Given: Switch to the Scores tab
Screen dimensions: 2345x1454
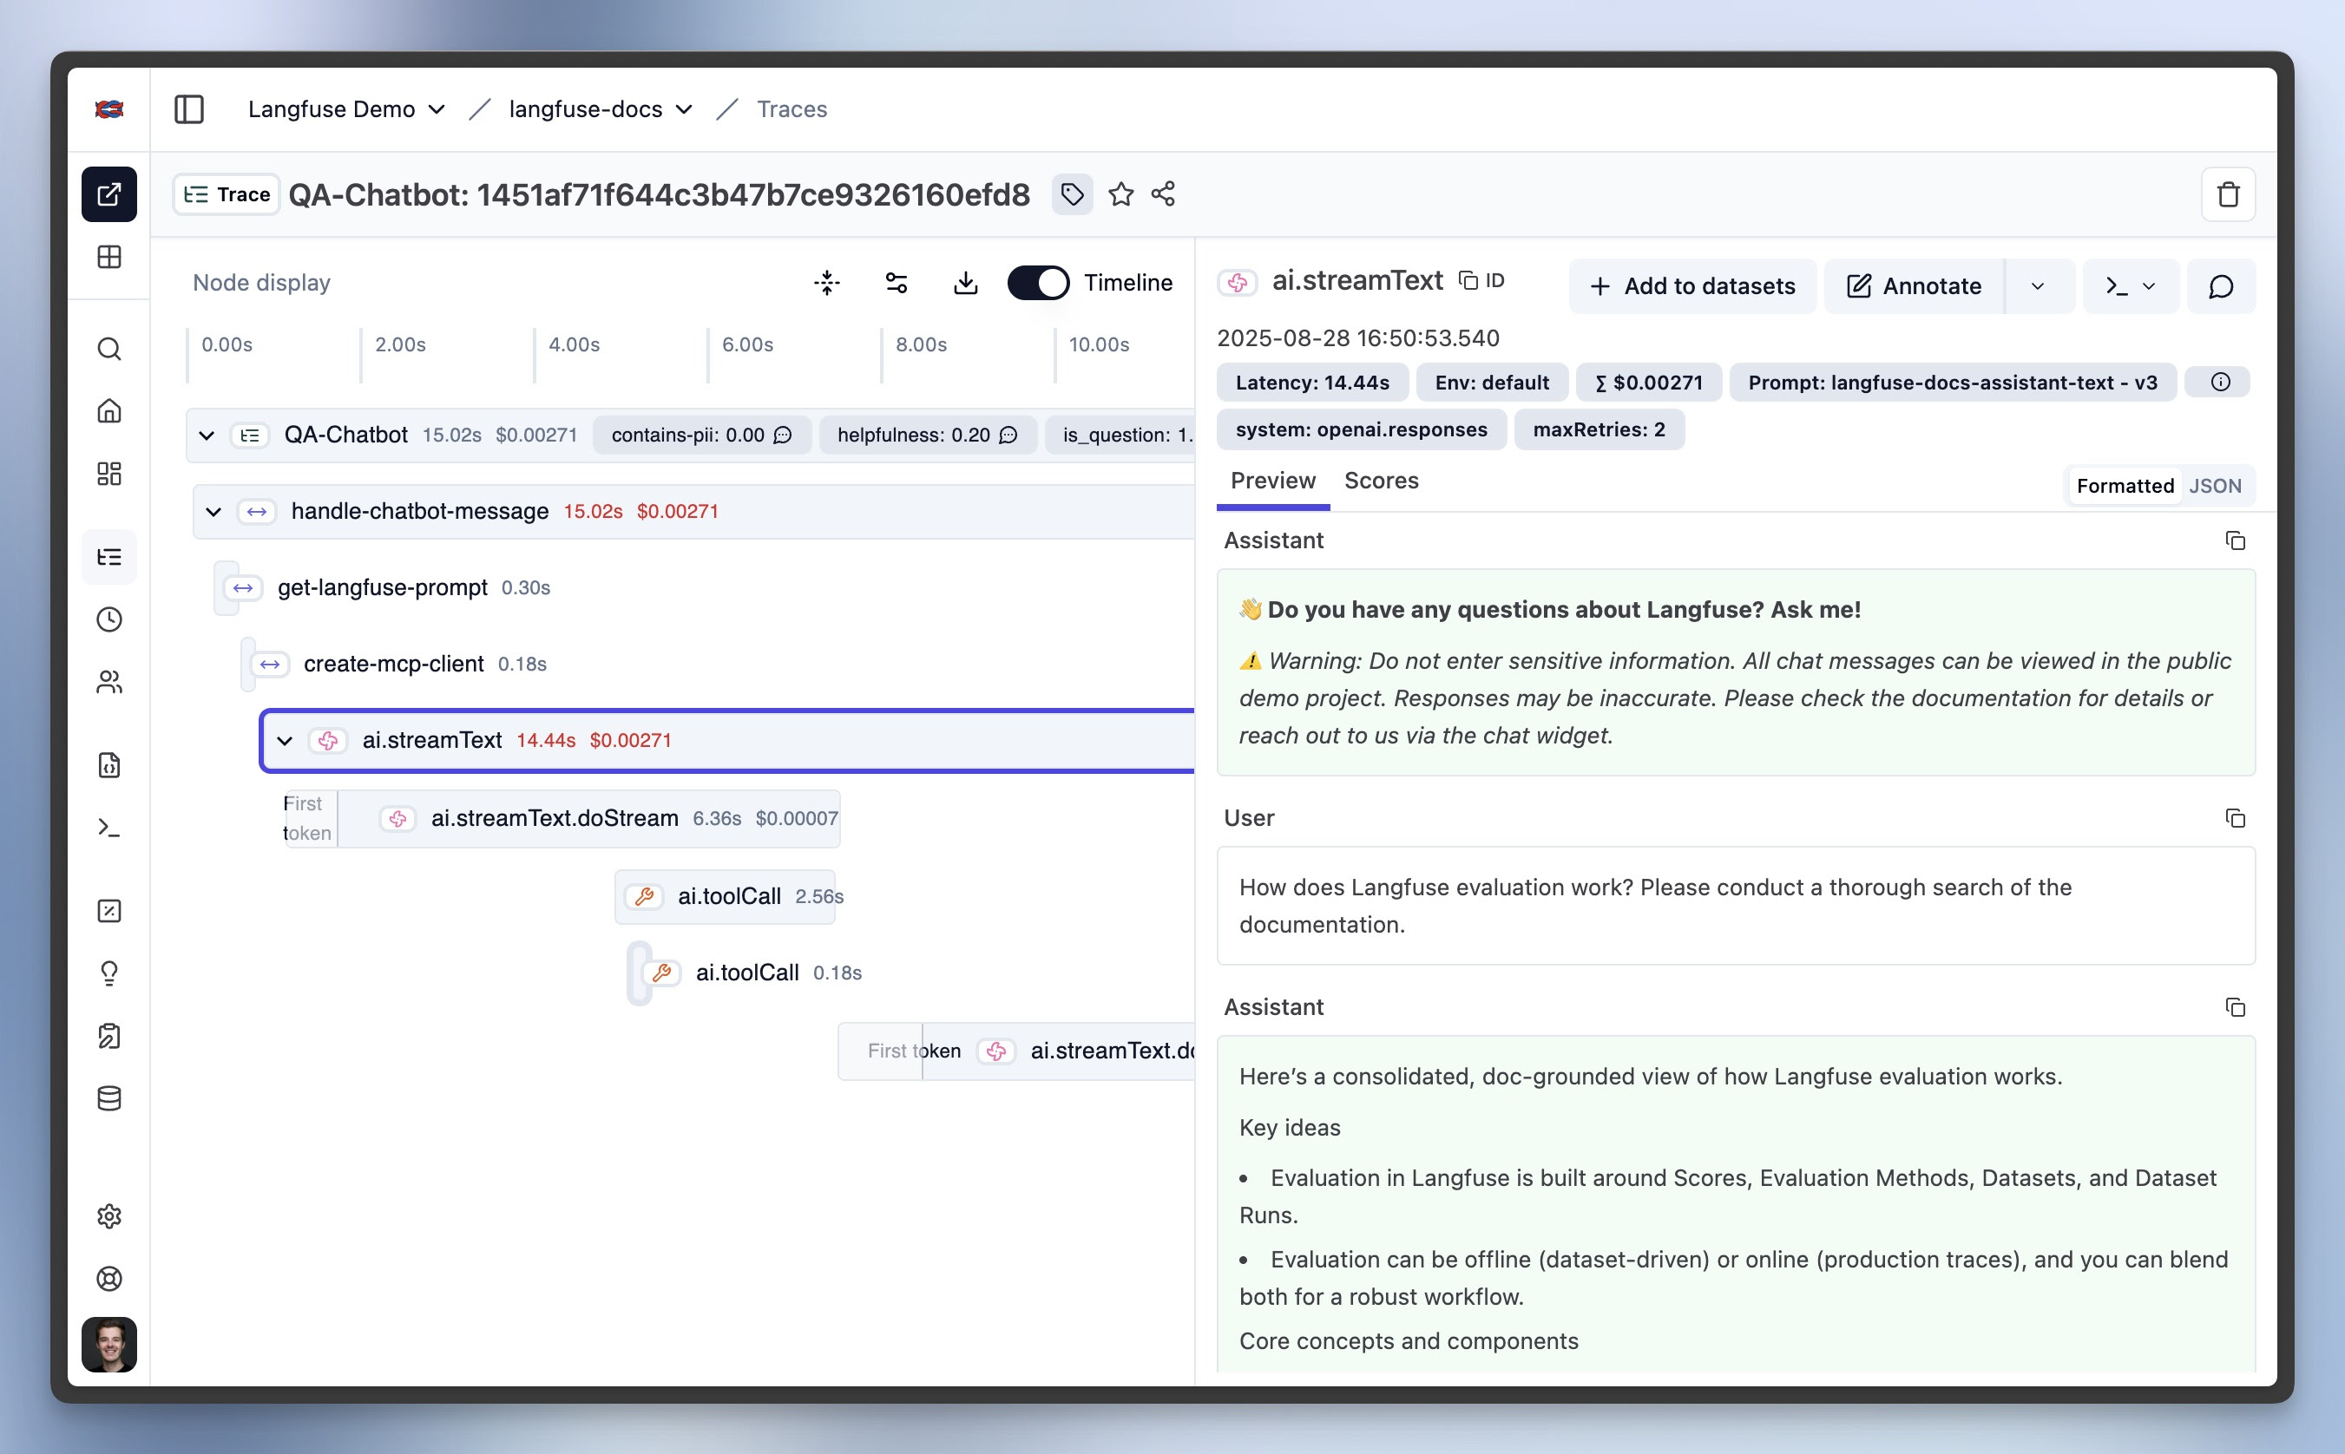Looking at the screenshot, I should [1381, 480].
